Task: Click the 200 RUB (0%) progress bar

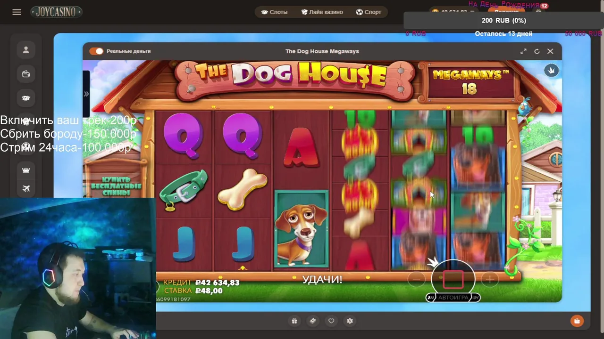Action: pos(503,20)
